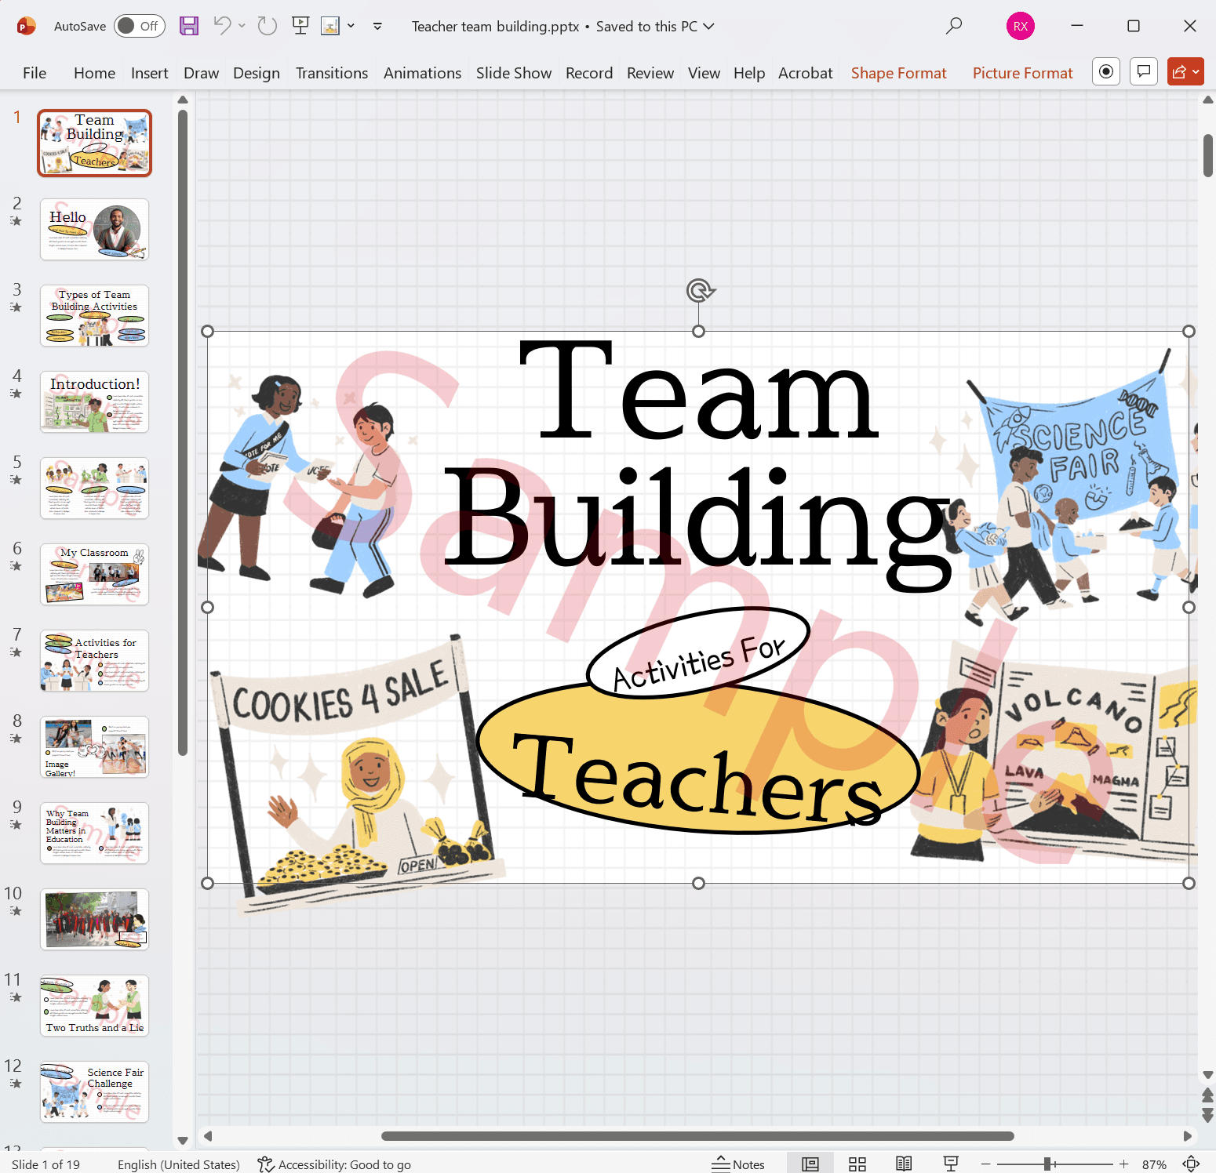The image size is (1216, 1173).
Task: Open the Comments pane icon
Action: pyautogui.click(x=1143, y=72)
